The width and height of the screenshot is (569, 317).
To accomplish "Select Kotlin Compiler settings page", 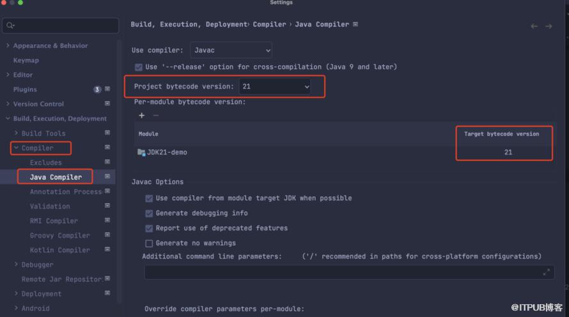I will click(x=60, y=250).
